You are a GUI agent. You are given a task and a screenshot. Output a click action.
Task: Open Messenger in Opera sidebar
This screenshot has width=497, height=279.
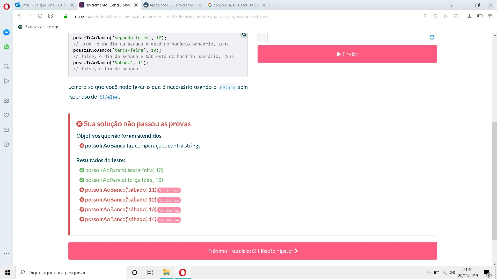6,32
